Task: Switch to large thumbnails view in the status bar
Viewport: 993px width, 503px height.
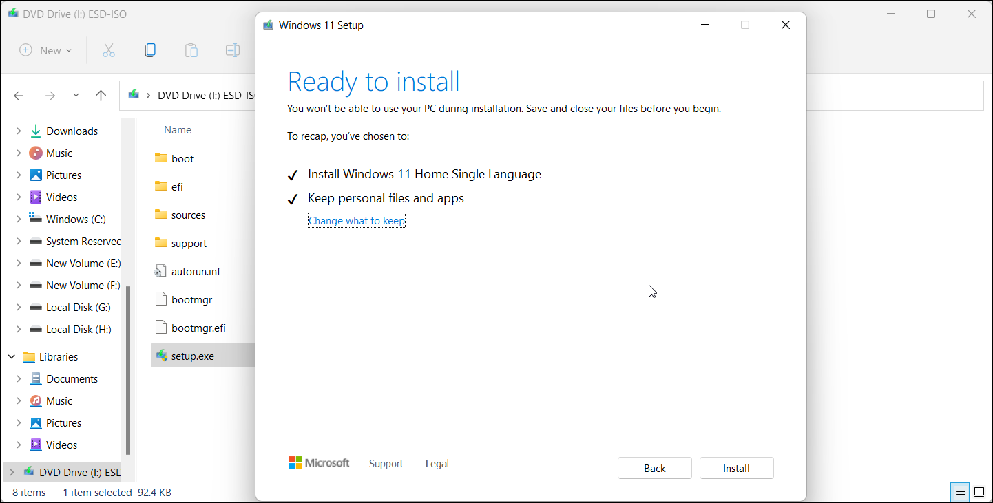Action: (x=979, y=492)
